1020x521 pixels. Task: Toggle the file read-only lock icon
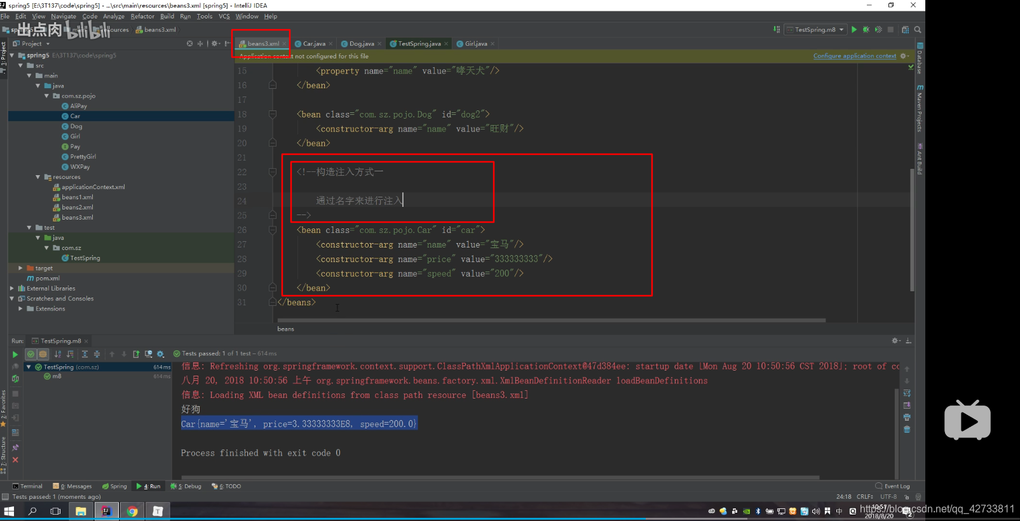pyautogui.click(x=907, y=497)
